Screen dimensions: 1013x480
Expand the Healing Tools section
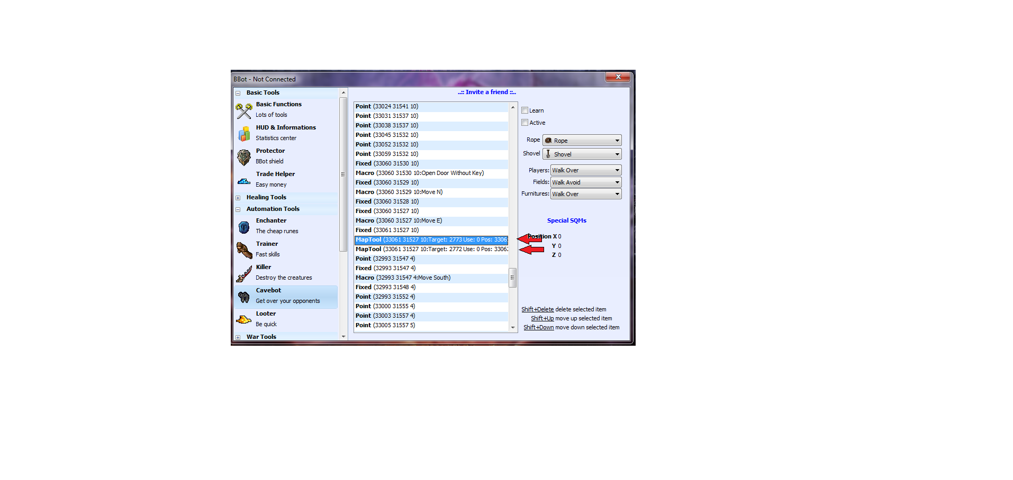click(238, 198)
